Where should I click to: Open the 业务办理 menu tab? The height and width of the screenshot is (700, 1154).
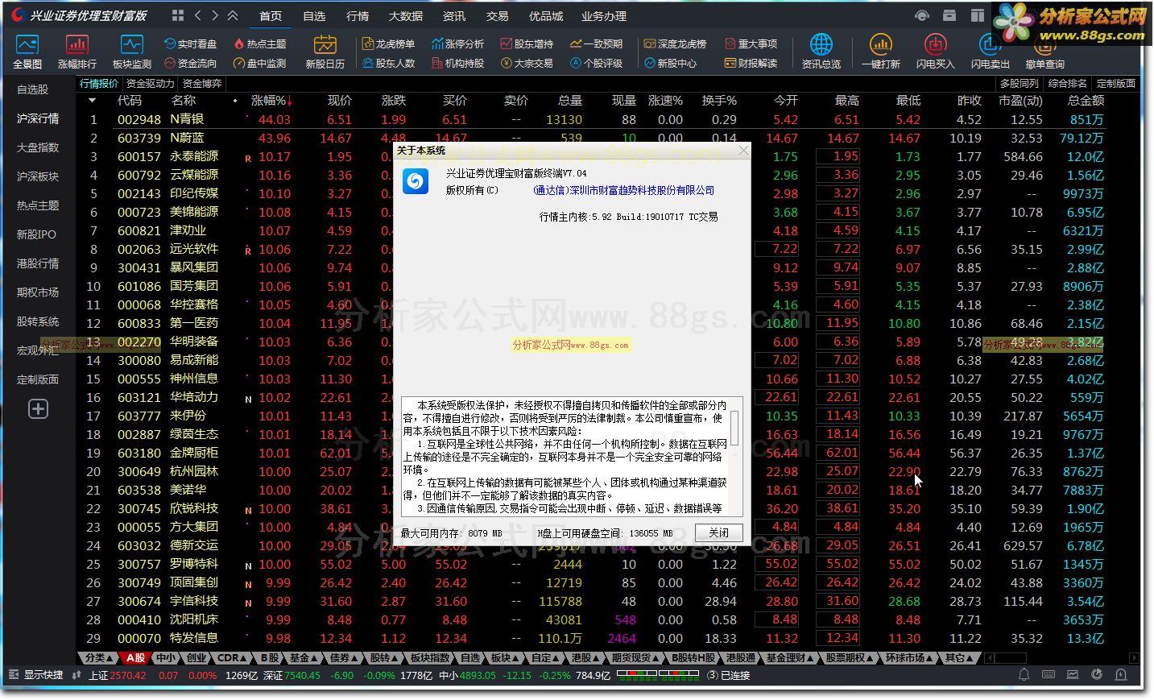(x=603, y=16)
